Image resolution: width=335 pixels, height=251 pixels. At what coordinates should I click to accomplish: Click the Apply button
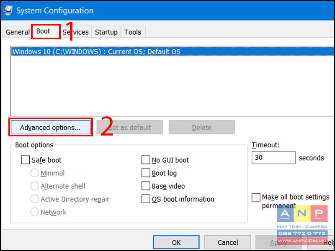(278, 243)
